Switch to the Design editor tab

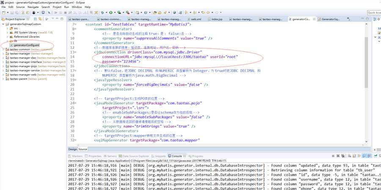coord(72,149)
